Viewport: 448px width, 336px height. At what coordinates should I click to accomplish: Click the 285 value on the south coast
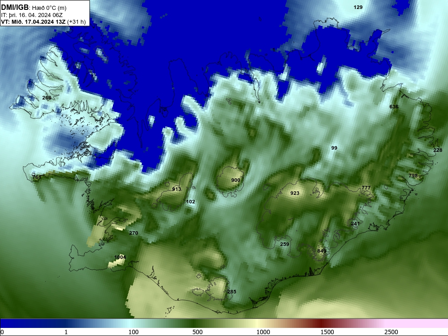[x=232, y=292]
